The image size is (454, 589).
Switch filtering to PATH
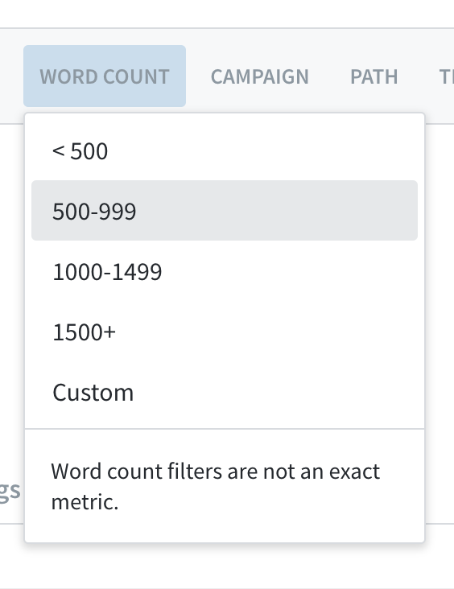tap(374, 76)
